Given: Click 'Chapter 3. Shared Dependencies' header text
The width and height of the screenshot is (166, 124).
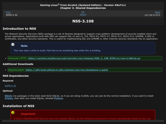Looking at the screenshot, I should (83, 8).
